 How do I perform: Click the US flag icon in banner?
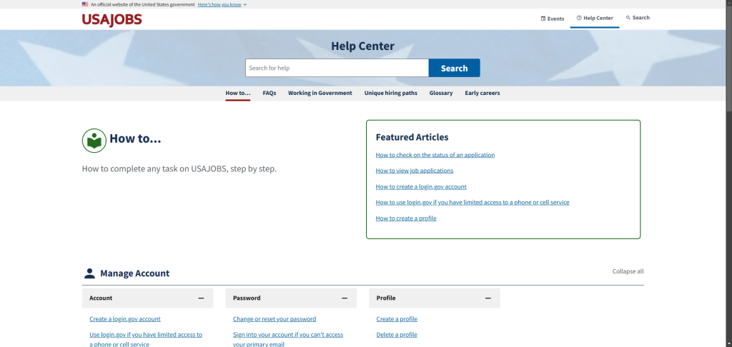(x=85, y=4)
